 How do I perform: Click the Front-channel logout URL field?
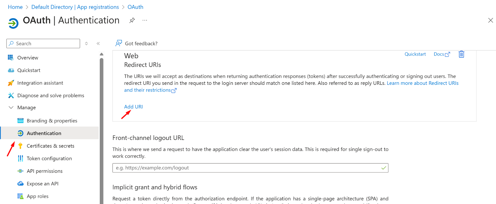250,168
